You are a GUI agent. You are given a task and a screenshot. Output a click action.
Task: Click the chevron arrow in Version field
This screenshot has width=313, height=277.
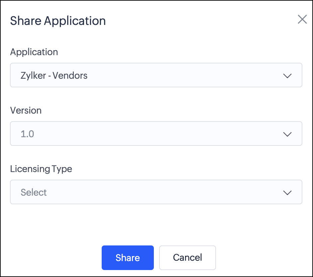pos(287,134)
